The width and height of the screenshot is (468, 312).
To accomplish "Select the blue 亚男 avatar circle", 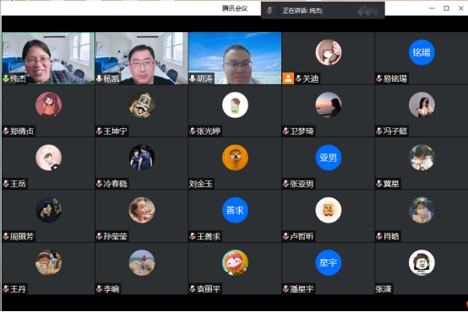I will click(x=329, y=158).
